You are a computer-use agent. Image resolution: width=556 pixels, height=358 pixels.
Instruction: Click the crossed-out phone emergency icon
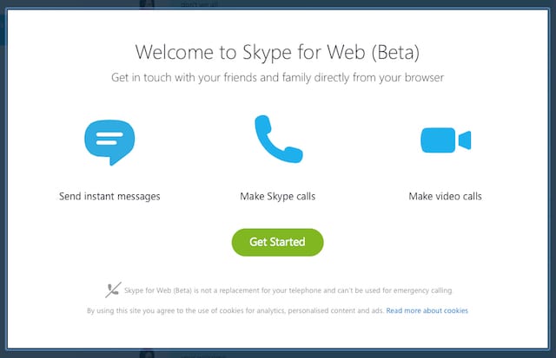tap(111, 290)
